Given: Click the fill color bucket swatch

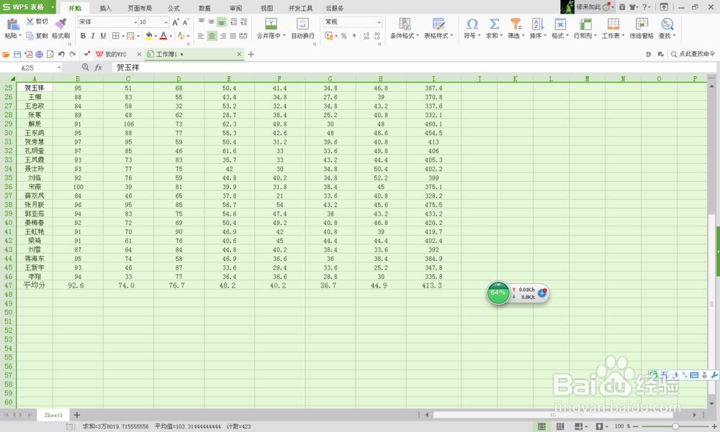Looking at the screenshot, I should click(x=149, y=36).
